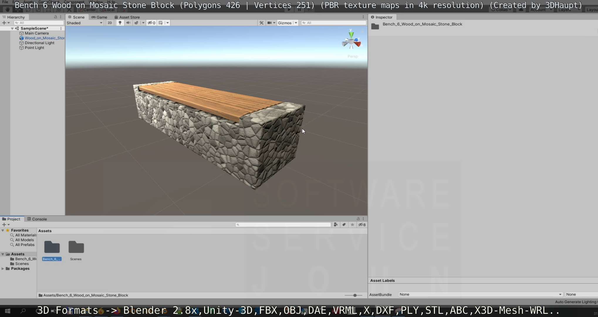Expand the Packages tree arrow
The height and width of the screenshot is (317, 598).
pos(3,269)
